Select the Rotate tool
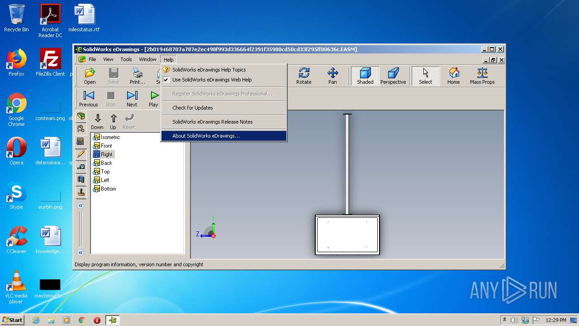Screen dimensions: 579x326 [x=304, y=76]
